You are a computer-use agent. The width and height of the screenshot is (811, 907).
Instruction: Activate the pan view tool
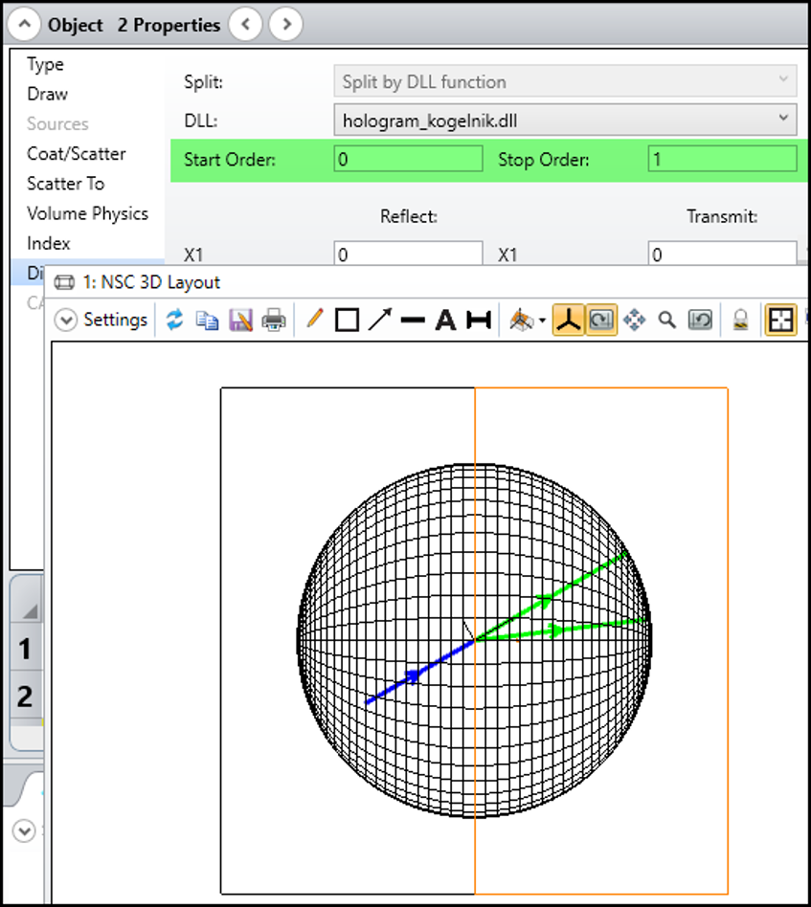coord(635,320)
